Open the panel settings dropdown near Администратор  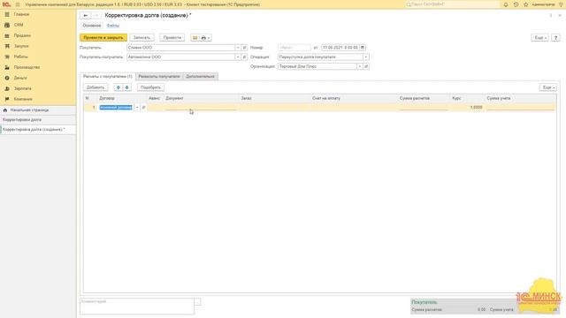[561, 4]
